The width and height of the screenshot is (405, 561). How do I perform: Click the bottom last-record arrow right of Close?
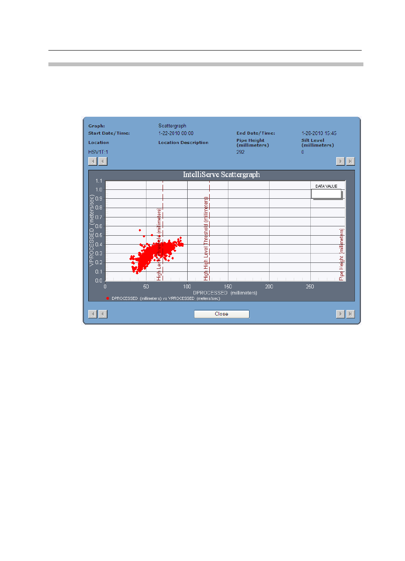(x=350, y=314)
